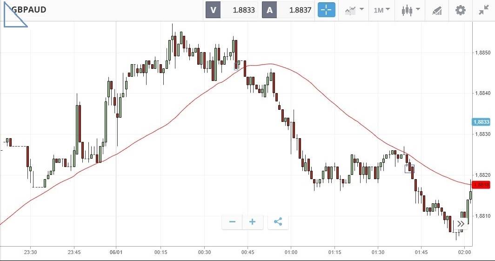Click the GBPAUD symbol name
The image size is (495, 261).
(28, 10)
